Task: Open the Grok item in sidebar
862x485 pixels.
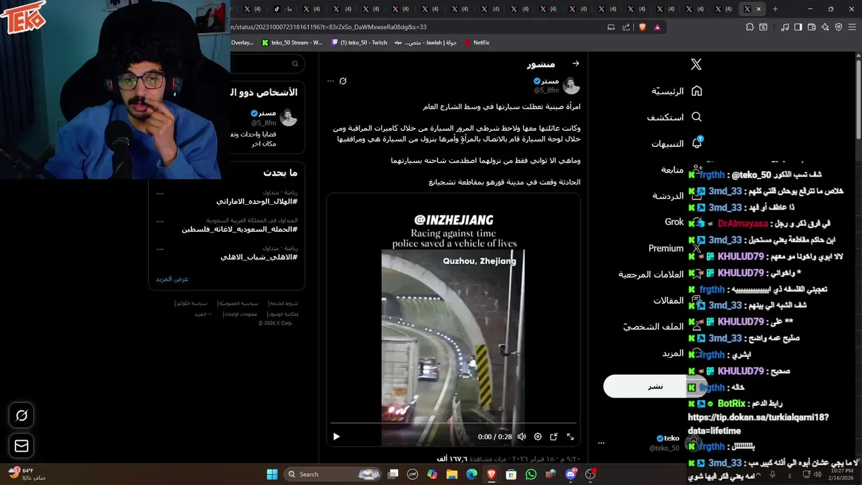Action: tap(674, 222)
